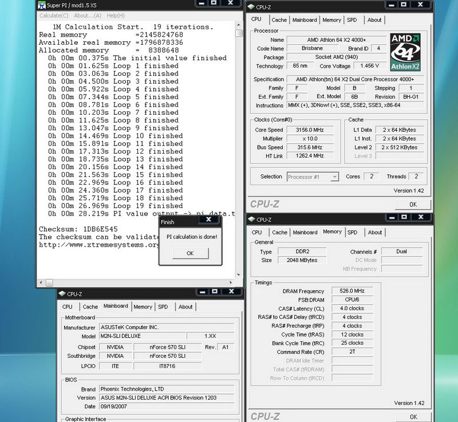Open Memory tab in top CPU-Z window
This screenshot has width=458, height=422.
pos(331,20)
